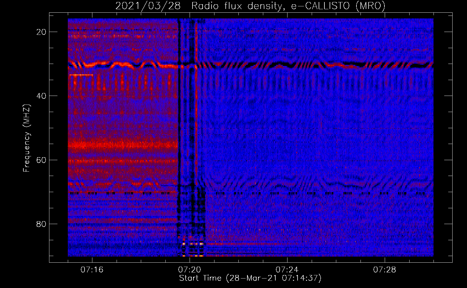Click the 20 MHz frequency tick label
The image size is (467, 288).
(41, 32)
